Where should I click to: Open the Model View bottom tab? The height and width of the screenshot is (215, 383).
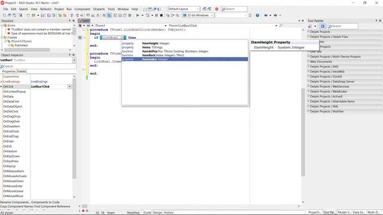pyautogui.click(x=344, y=213)
